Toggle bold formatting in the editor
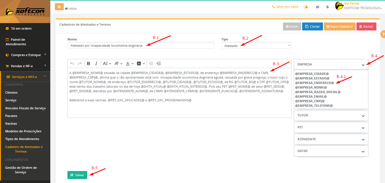 pyautogui.click(x=89, y=63)
